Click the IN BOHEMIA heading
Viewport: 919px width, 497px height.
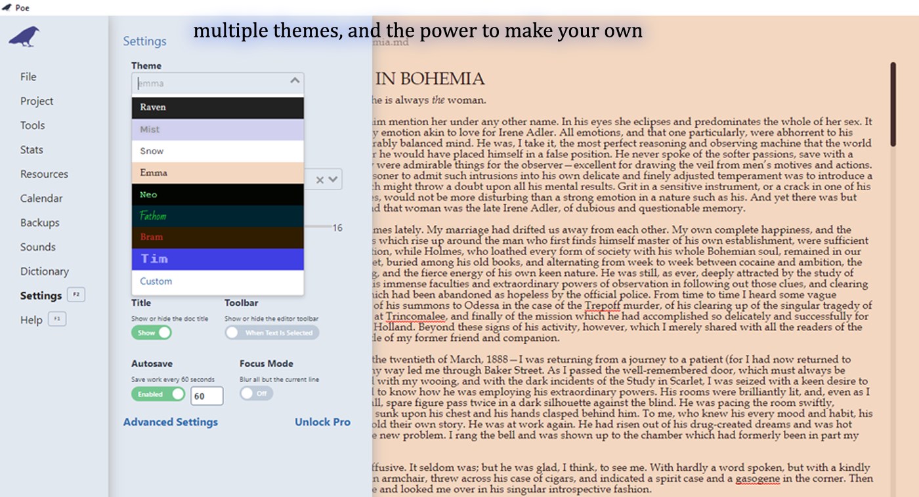pyautogui.click(x=430, y=79)
